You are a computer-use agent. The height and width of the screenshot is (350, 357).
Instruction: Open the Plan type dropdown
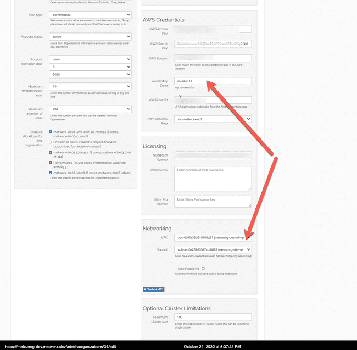click(x=90, y=15)
